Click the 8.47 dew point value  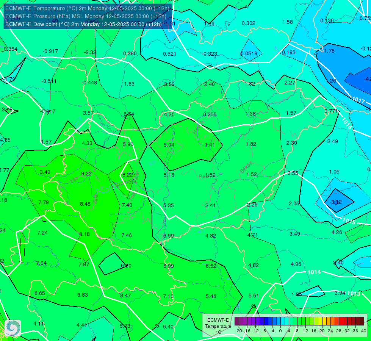pyautogui.click(x=125, y=296)
